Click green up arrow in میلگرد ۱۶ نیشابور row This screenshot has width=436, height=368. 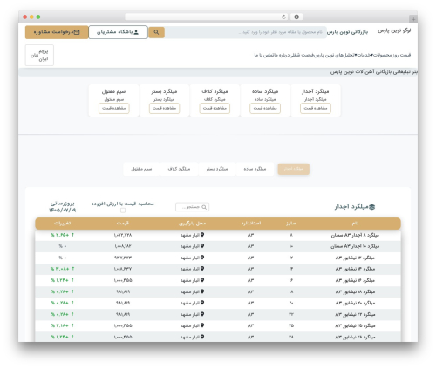coord(72,280)
